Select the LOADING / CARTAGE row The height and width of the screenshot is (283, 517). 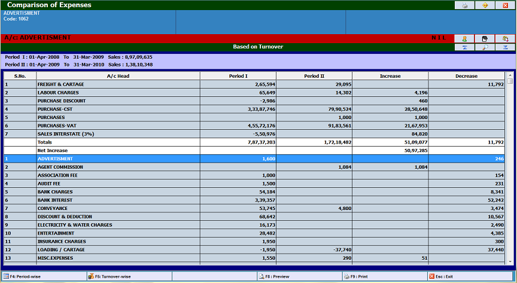[x=254, y=249]
